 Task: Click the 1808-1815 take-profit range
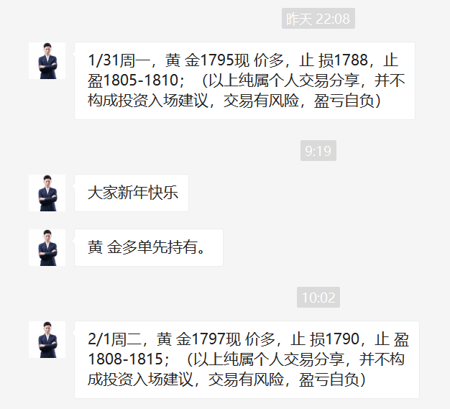(x=125, y=359)
